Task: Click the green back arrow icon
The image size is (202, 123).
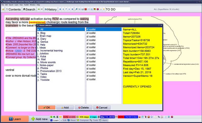Action: pos(39,9)
